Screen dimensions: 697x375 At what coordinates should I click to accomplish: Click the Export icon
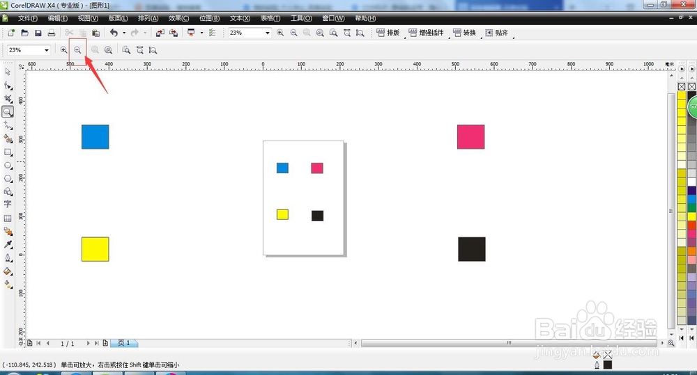coord(174,33)
